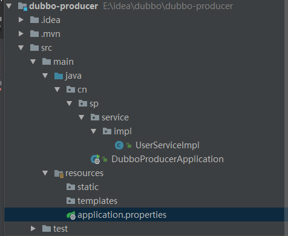Open the UserServiceImpl class file
This screenshot has width=288, height=236.
[x=168, y=145]
